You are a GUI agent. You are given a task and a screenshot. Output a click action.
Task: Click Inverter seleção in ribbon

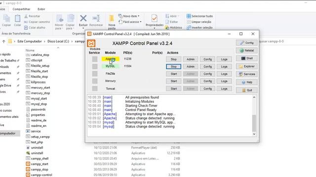click(x=199, y=28)
